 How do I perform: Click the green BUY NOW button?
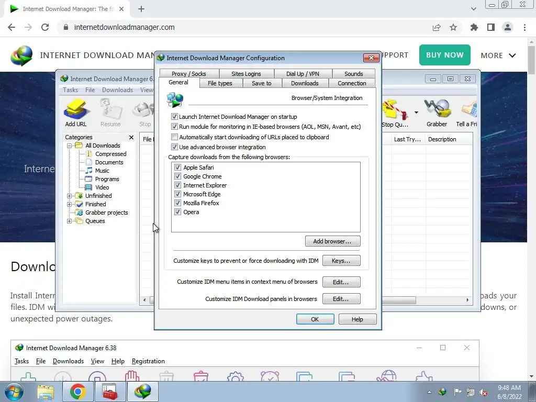(x=445, y=55)
